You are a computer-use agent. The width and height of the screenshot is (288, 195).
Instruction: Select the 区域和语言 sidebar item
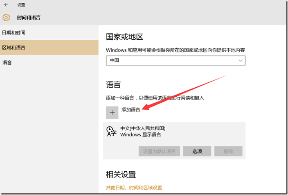[49, 48]
